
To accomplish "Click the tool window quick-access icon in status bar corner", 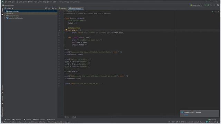I will (x=2, y=122).
